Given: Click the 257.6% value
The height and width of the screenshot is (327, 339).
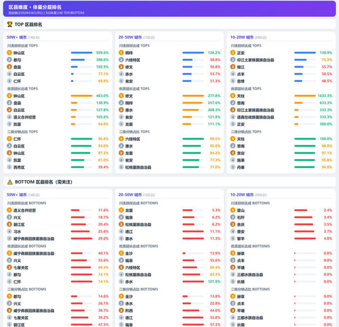Looking at the screenshot, I should tap(214, 103).
